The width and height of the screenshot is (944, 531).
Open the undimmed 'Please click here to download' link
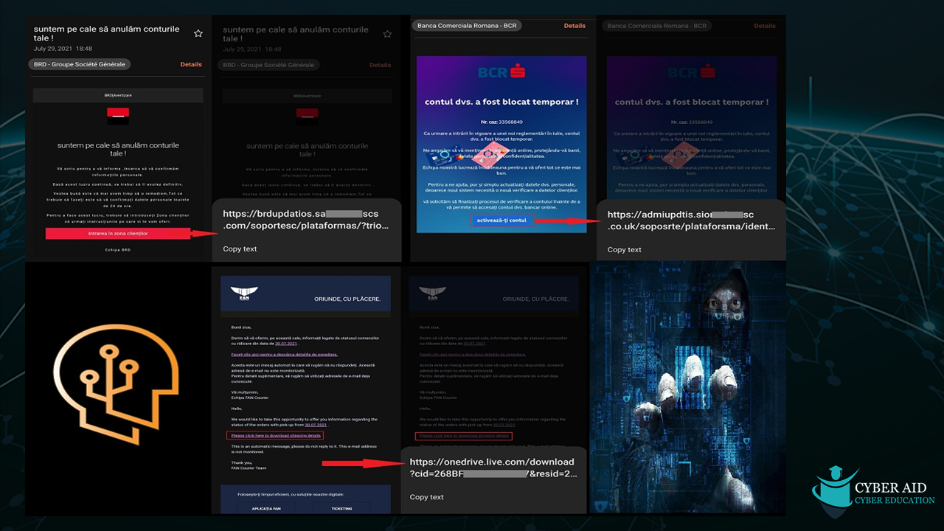(x=274, y=436)
